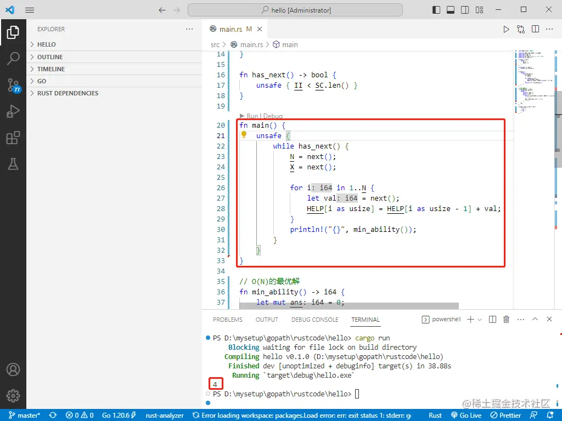Toggle bottom panel visibility
Image resolution: width=562 pixels, height=421 pixels.
click(451, 10)
